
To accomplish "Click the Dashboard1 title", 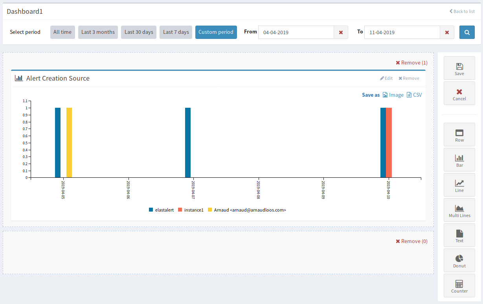I will 25,11.
